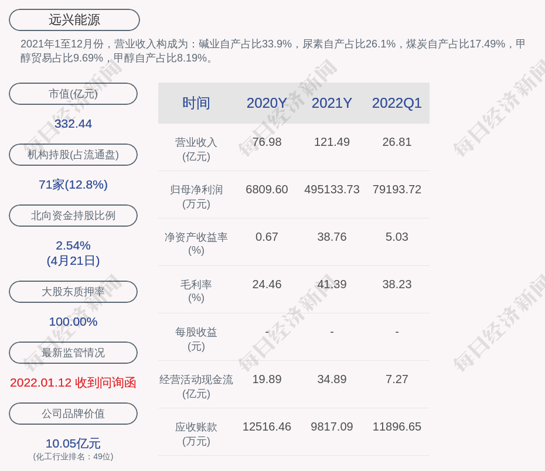Click the red 2022.01.12 收到问询函 text
545x471 pixels.
pos(73,383)
